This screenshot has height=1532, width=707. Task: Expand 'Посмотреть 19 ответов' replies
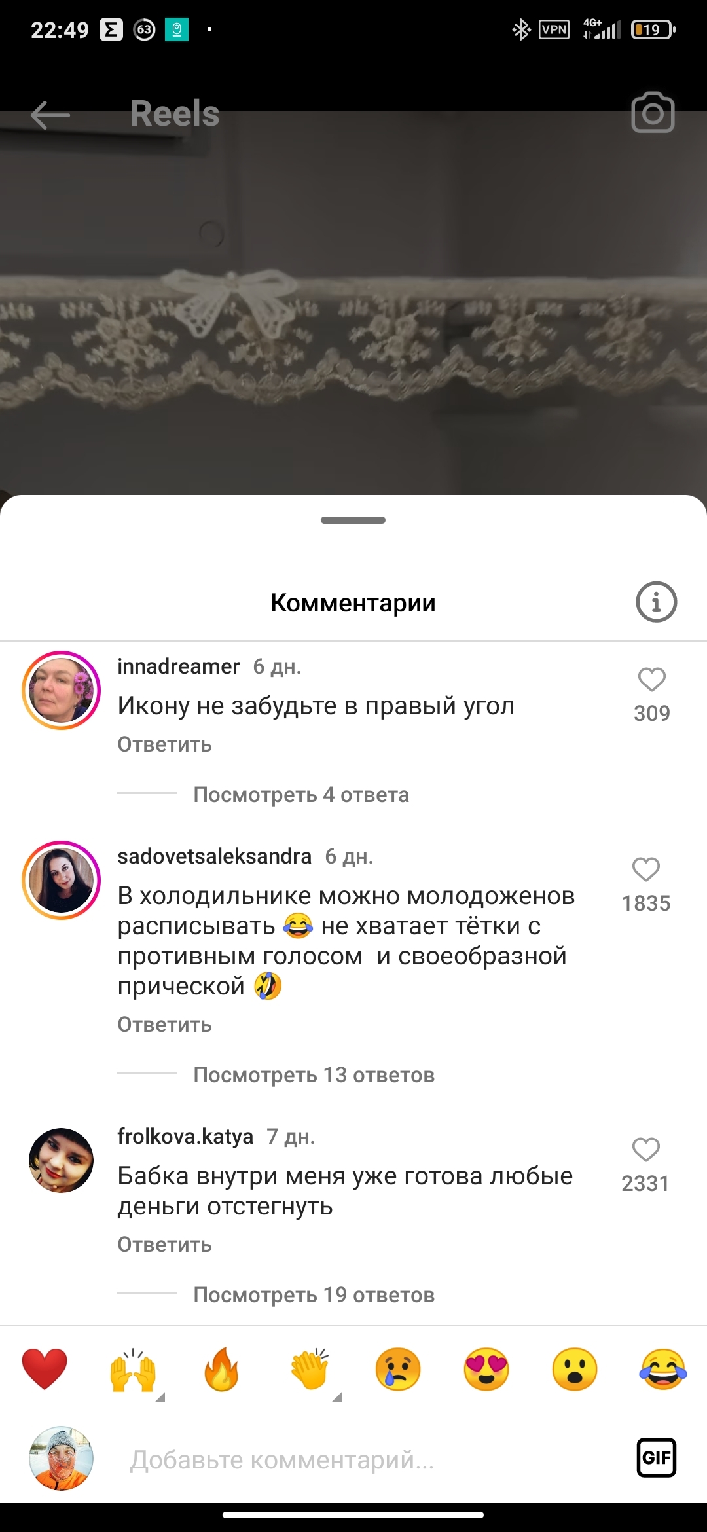[314, 1295]
